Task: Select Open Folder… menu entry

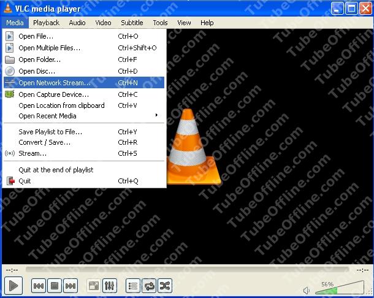Action: (x=84, y=59)
